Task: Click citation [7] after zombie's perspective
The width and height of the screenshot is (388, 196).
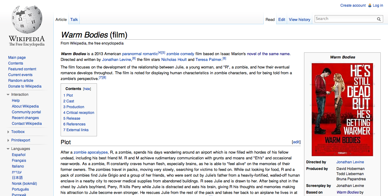Action: pos(101,77)
